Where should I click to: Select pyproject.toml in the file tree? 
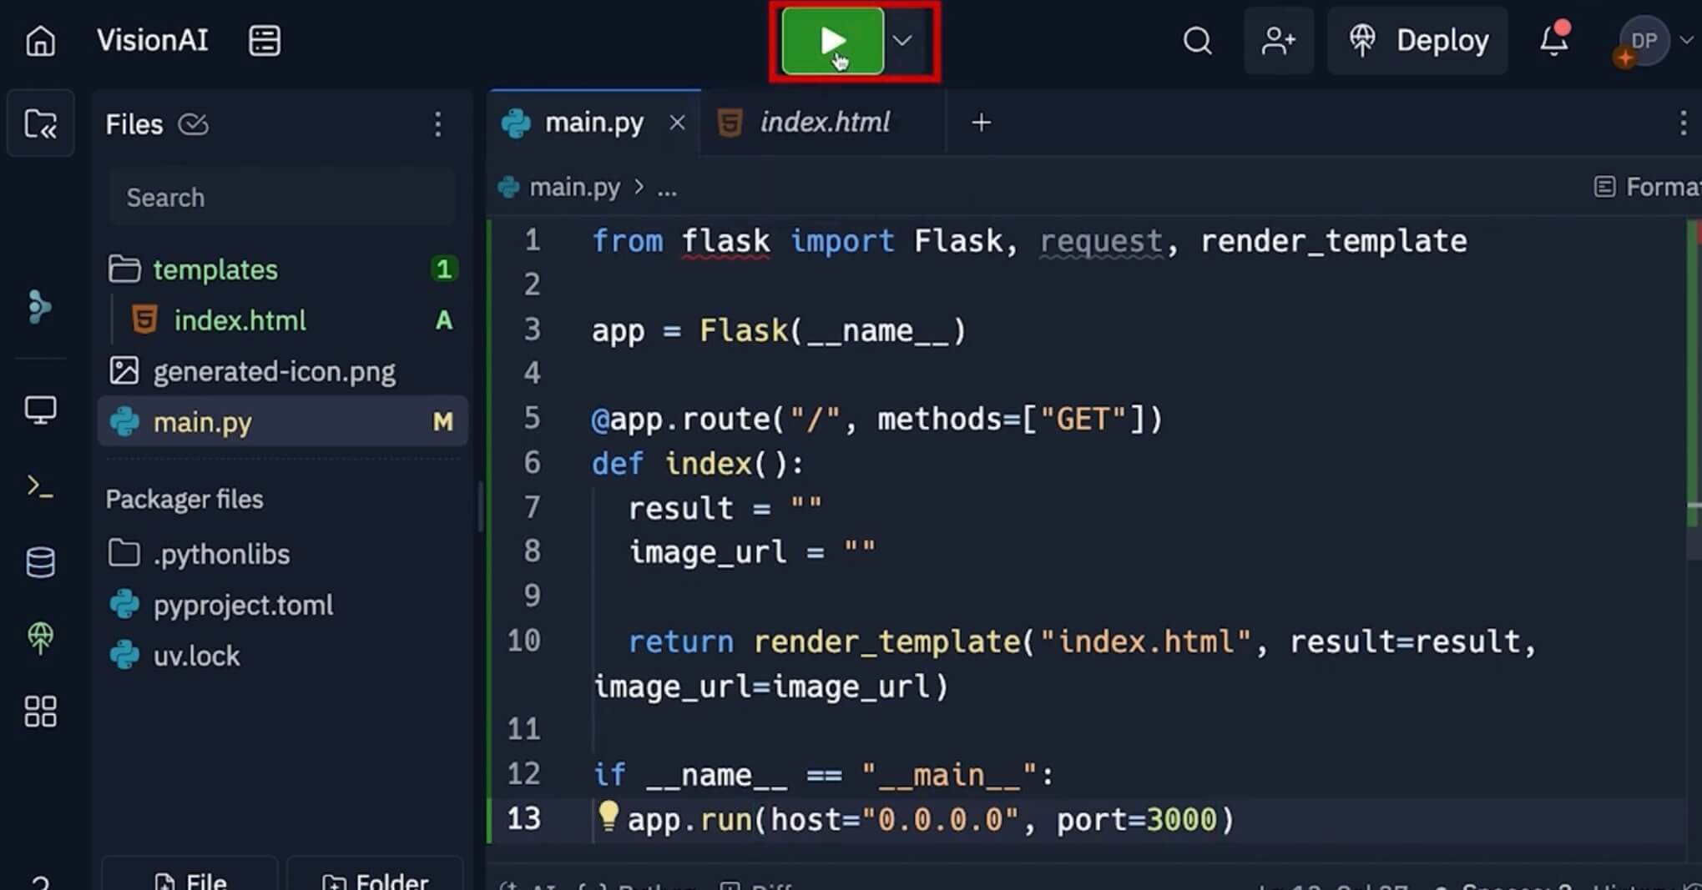[242, 605]
